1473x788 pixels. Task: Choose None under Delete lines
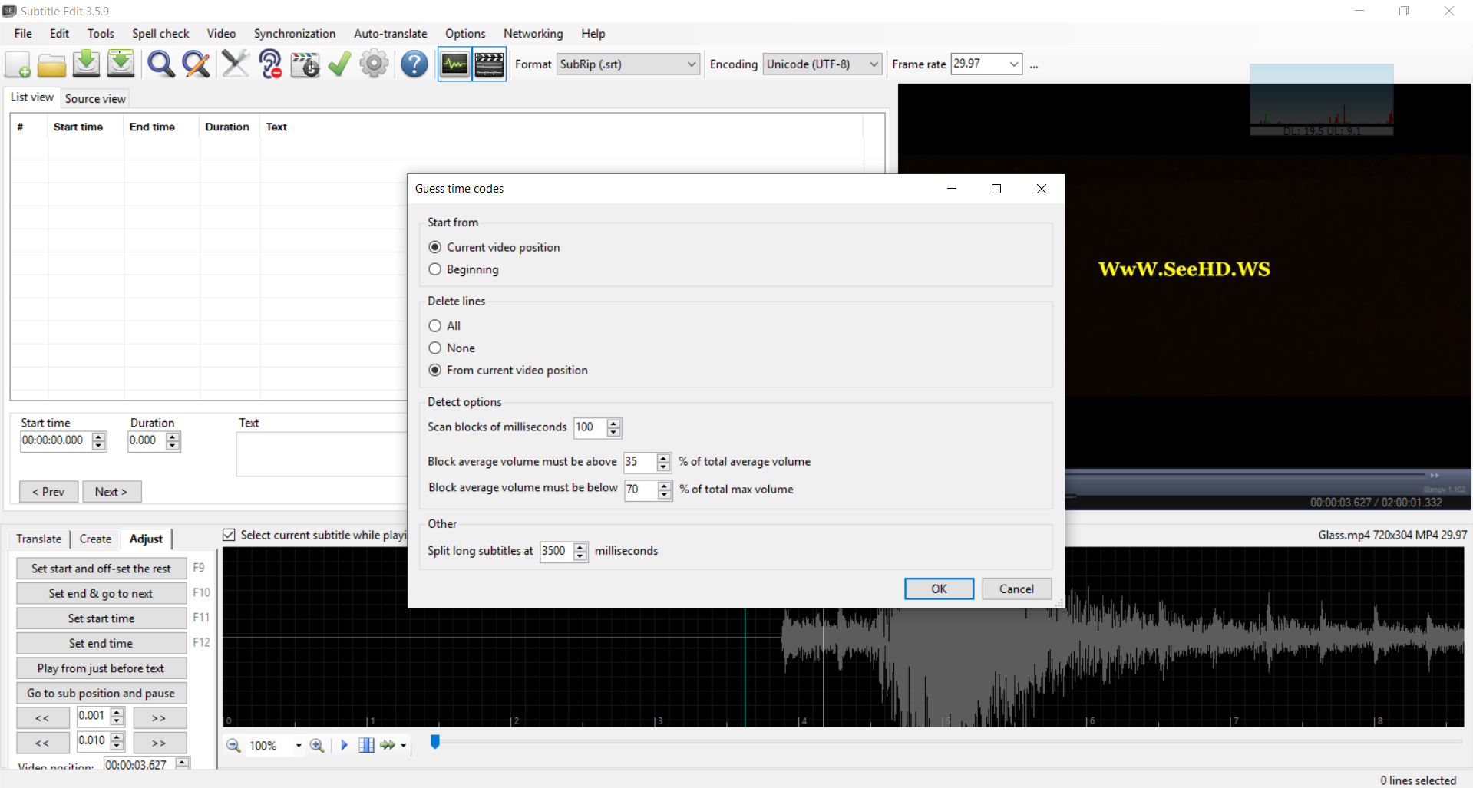click(x=435, y=348)
